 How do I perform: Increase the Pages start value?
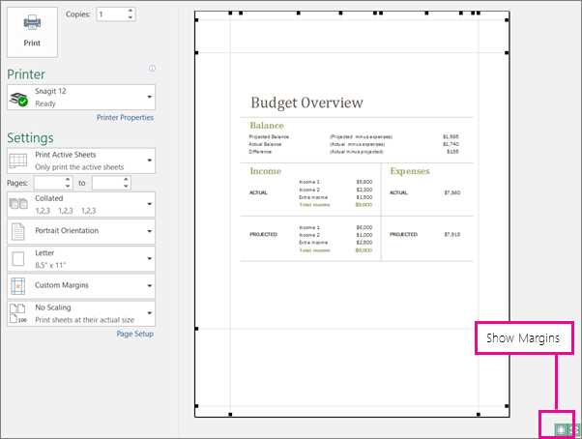(68, 180)
